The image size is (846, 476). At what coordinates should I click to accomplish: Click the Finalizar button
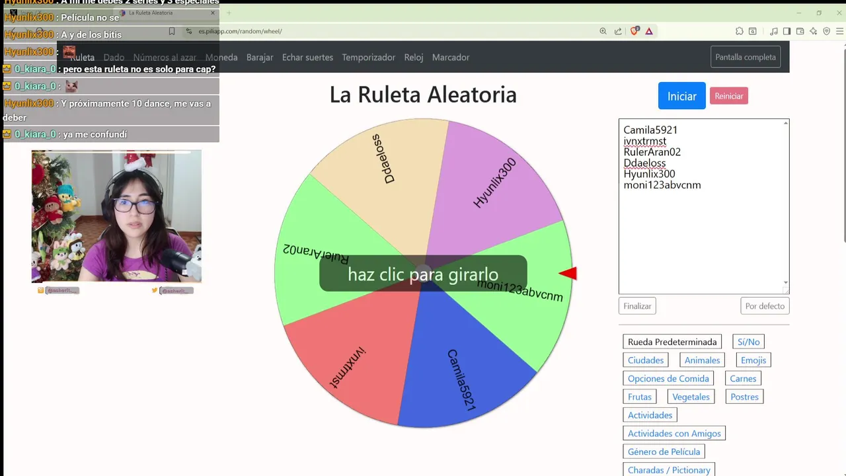coord(637,306)
